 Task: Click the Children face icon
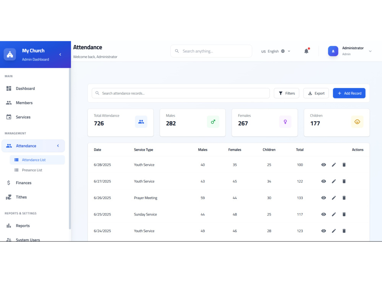357,122
